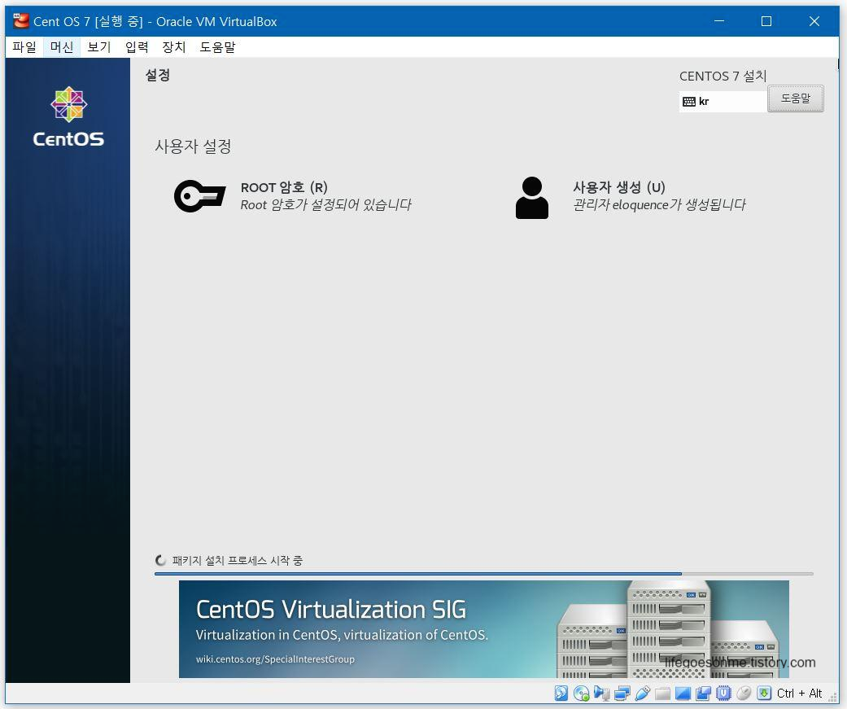Click the shared folders status icon

pos(663,694)
